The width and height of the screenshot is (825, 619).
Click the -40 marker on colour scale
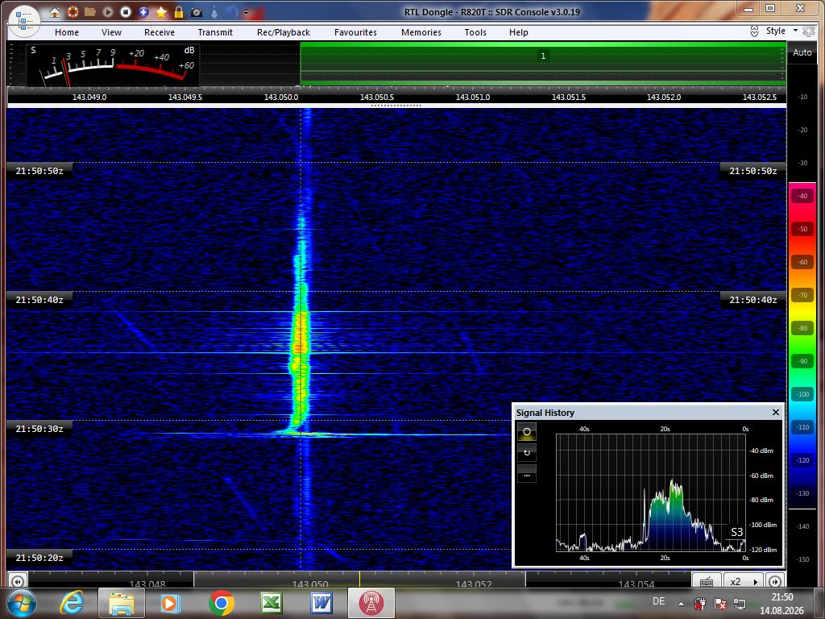[802, 196]
